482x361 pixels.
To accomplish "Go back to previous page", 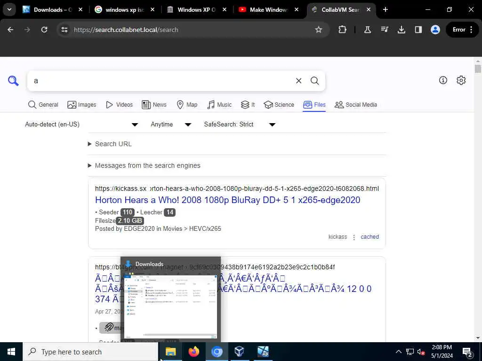I will click(10, 30).
